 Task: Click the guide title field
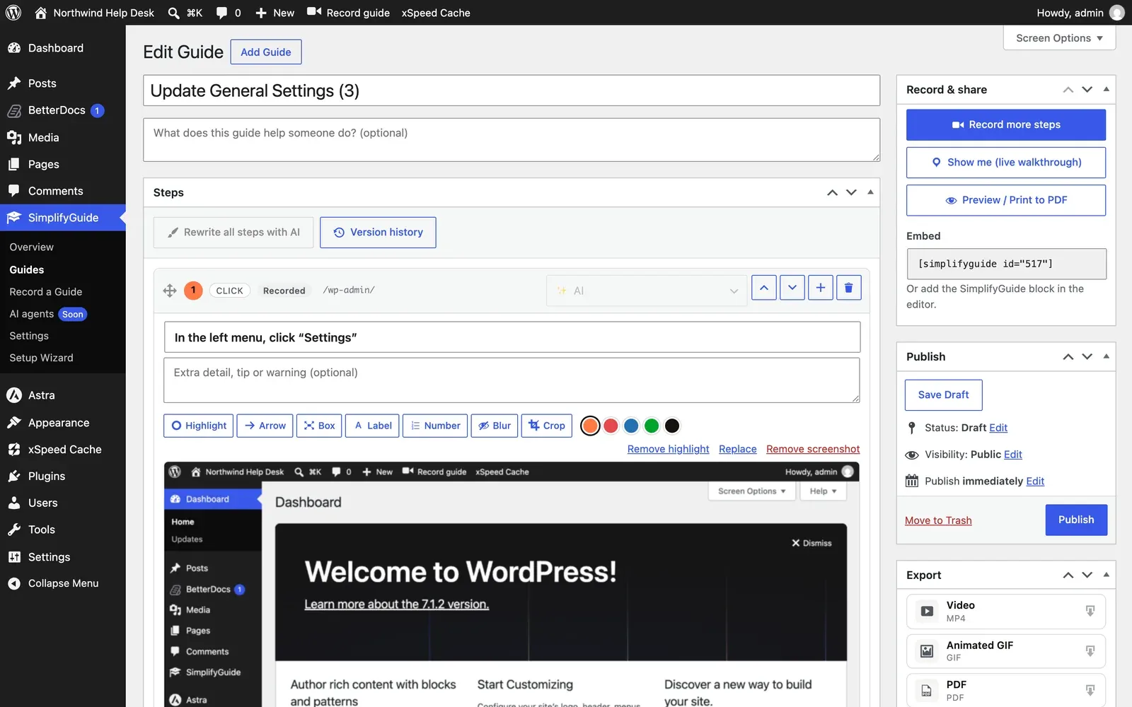point(512,90)
